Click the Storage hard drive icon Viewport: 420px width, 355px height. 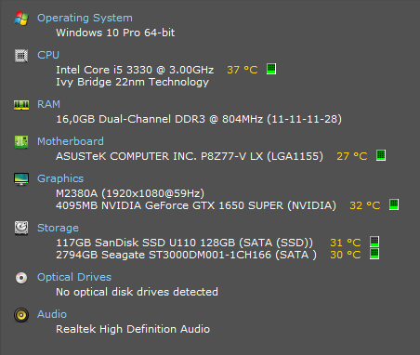21,229
